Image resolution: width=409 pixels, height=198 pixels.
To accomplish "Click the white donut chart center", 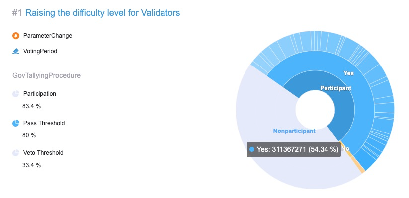I will [315, 109].
